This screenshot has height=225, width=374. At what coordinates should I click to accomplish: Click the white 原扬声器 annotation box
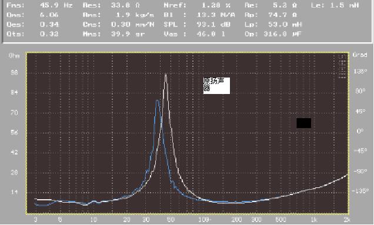216,86
